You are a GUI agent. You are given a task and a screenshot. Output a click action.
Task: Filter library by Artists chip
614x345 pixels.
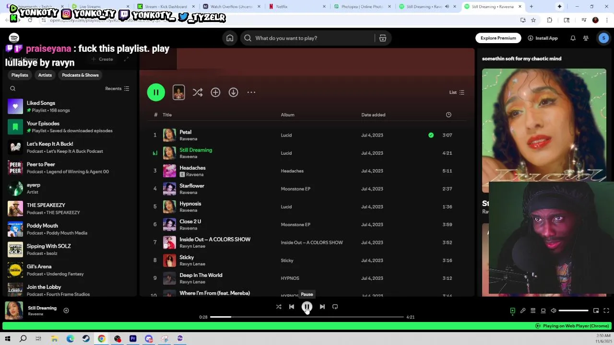click(x=45, y=75)
